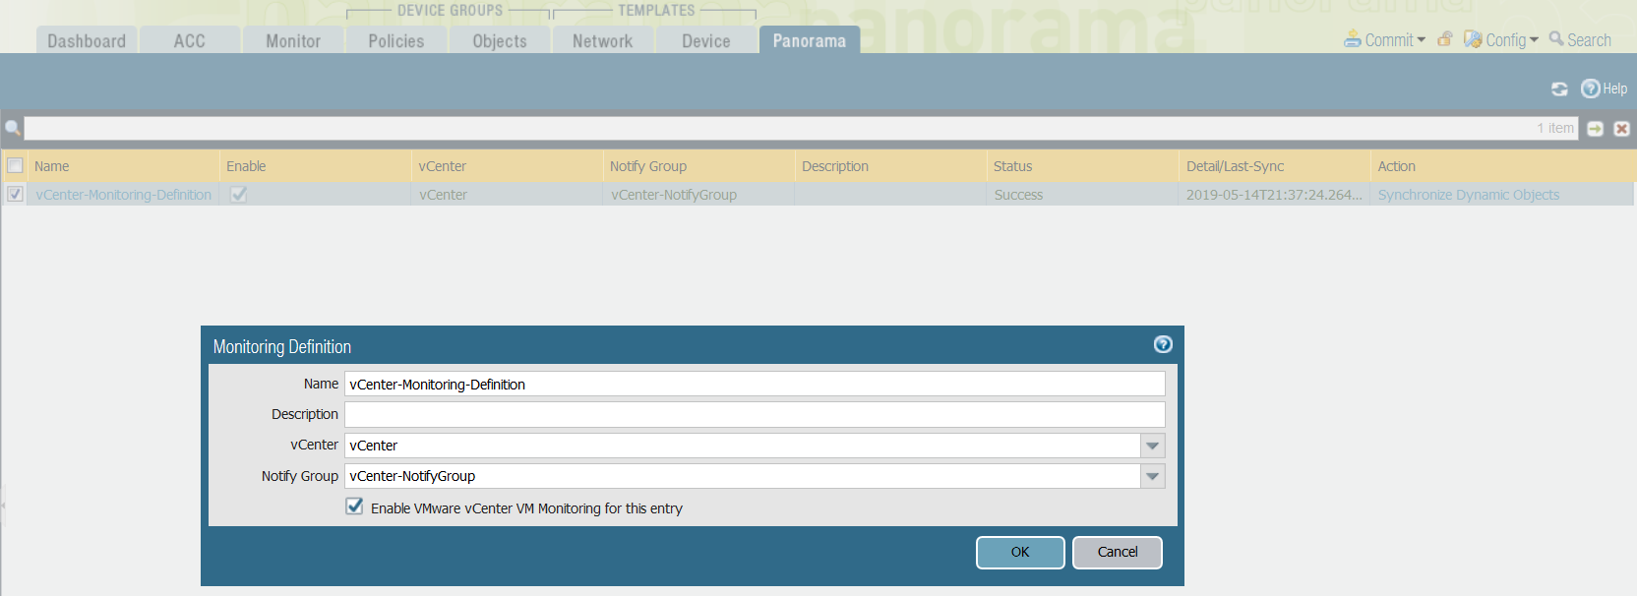Select the Device tab
Image resolution: width=1637 pixels, height=596 pixels.
706,40
